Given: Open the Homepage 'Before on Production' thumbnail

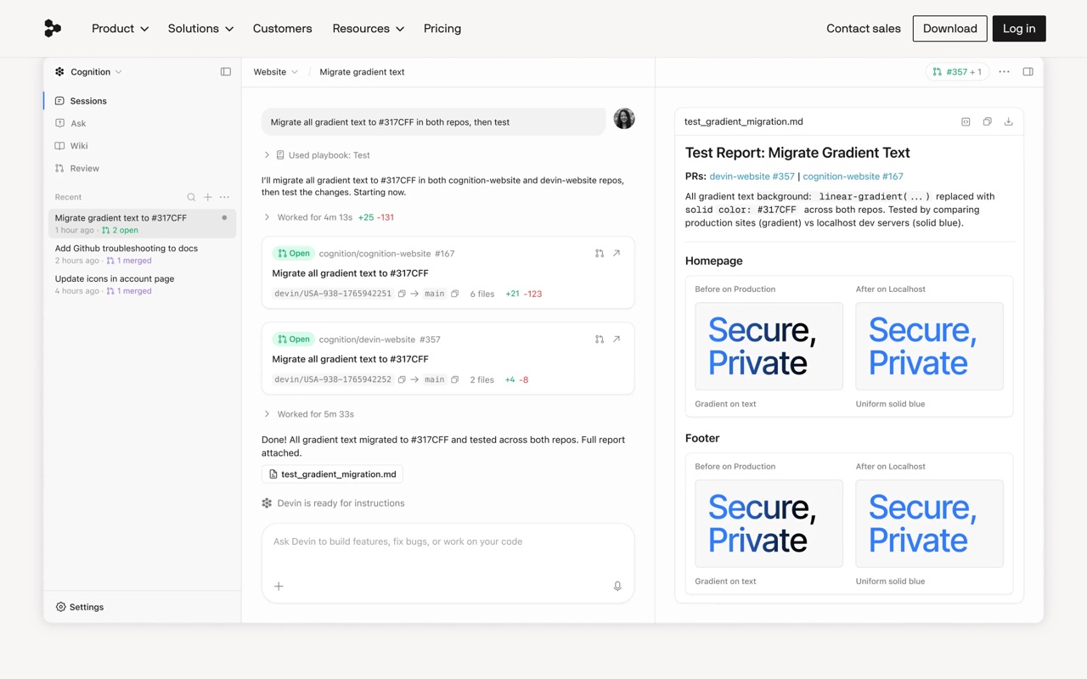Looking at the screenshot, I should point(769,346).
